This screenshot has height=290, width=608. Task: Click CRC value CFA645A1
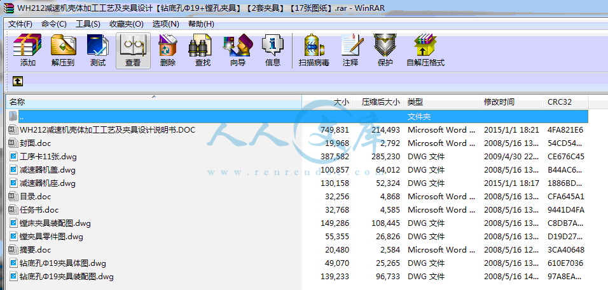click(x=566, y=197)
